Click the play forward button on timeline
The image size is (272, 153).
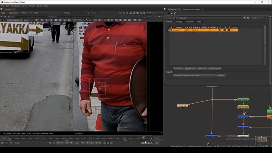click(83, 143)
